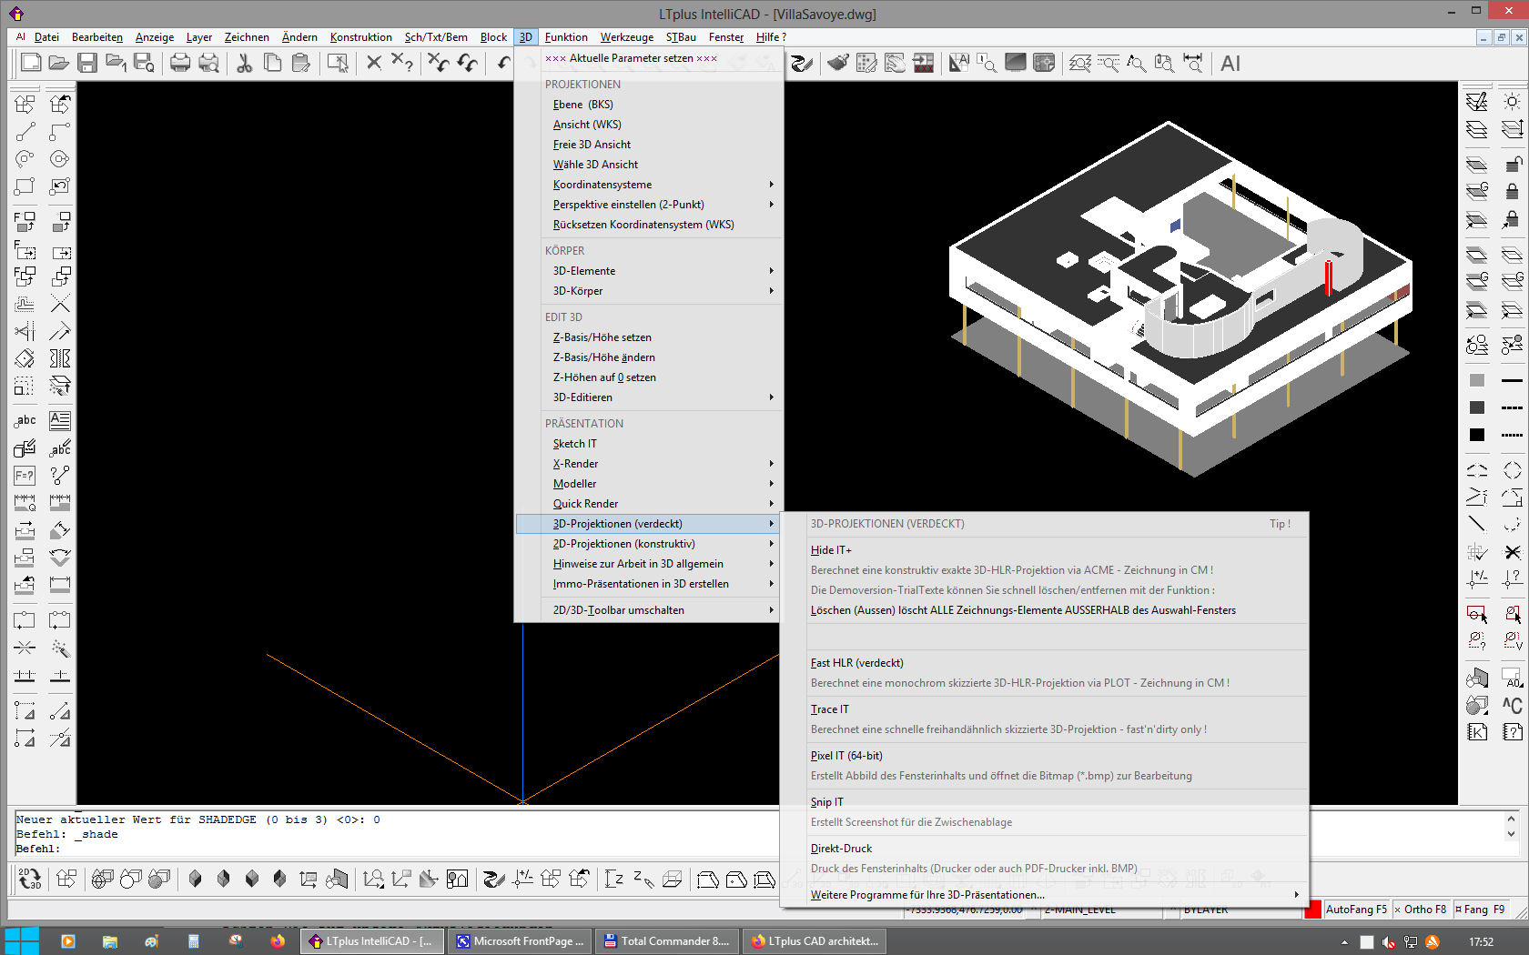Open the Datei menu
The height and width of the screenshot is (955, 1529).
(x=46, y=37)
